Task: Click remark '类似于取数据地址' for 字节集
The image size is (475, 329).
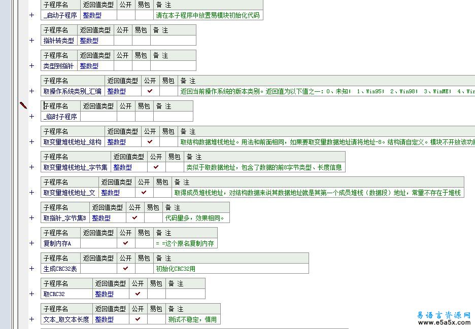Action: click(264, 167)
